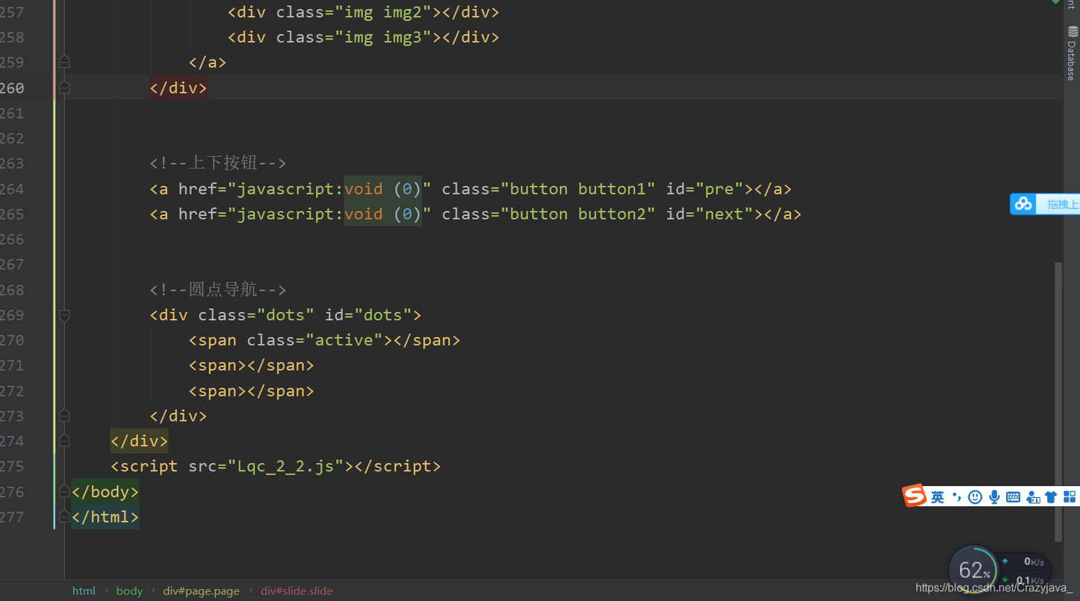
Task: Collapse fold marker beside closing html tag
Action: coord(65,517)
